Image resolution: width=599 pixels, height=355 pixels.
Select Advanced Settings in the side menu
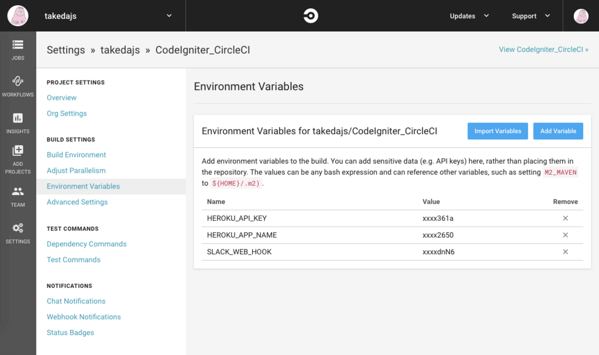77,202
